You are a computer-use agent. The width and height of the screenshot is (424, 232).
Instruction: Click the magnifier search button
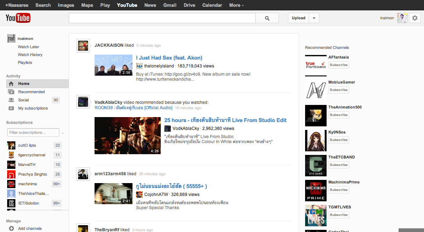point(267,18)
